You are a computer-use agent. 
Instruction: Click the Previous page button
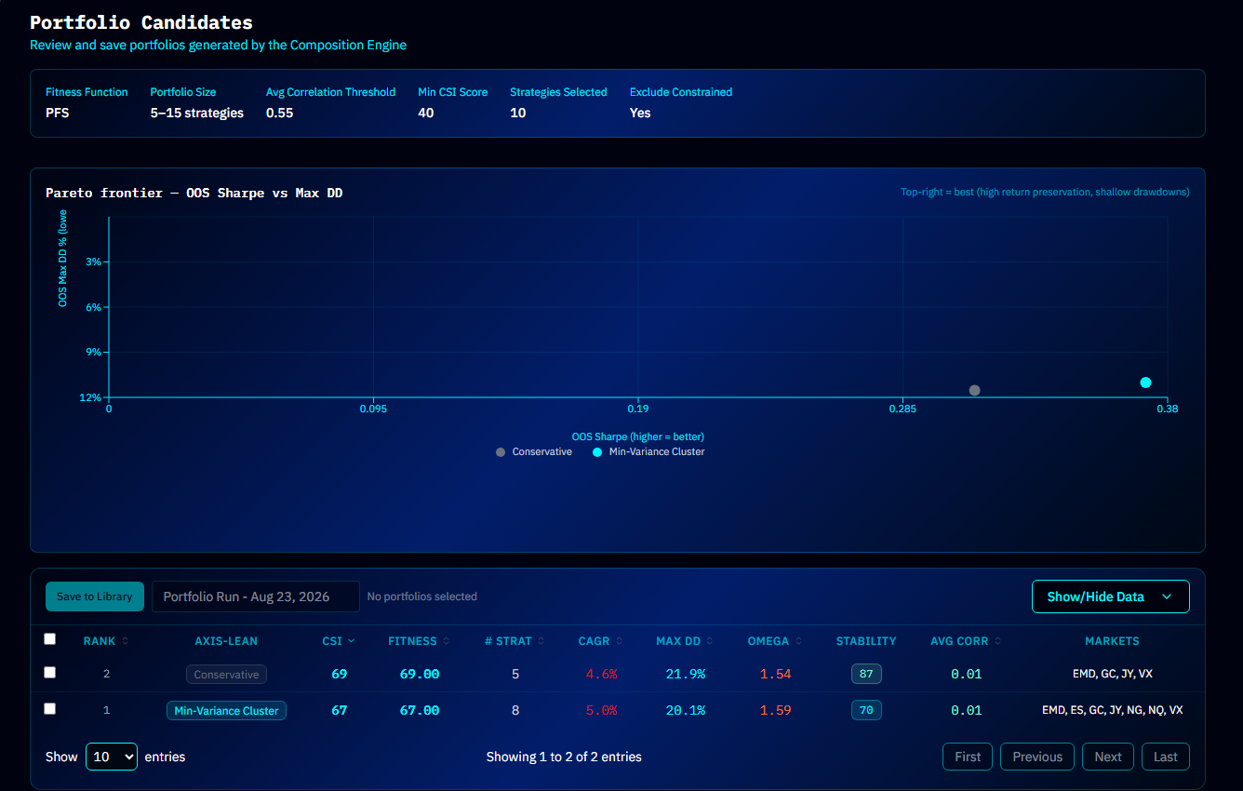coord(1037,757)
